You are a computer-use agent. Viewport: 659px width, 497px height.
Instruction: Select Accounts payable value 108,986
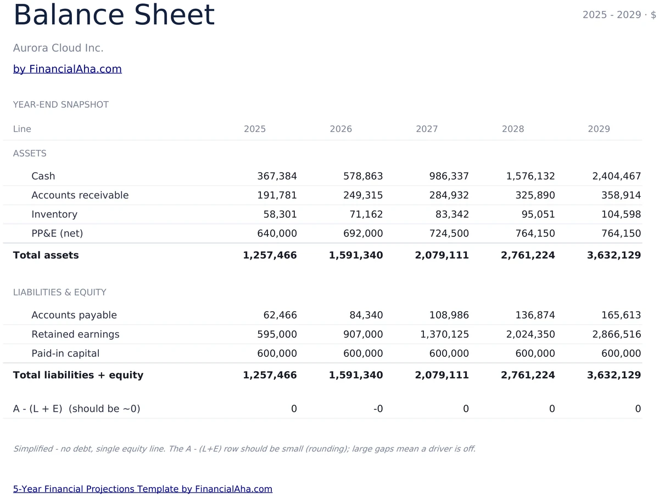click(x=449, y=315)
